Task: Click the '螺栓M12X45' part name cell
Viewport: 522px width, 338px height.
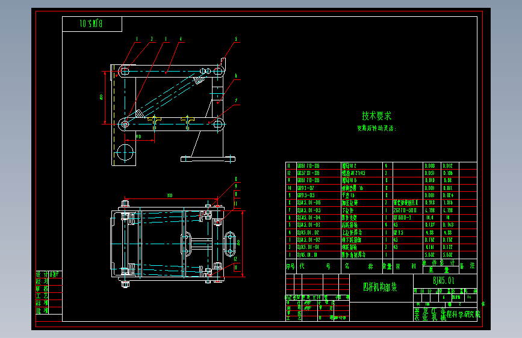Action: click(x=353, y=173)
